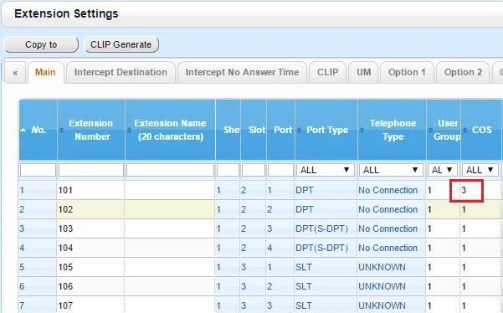Open the Port Type filter dropdown
The width and height of the screenshot is (503, 313).
coord(326,170)
